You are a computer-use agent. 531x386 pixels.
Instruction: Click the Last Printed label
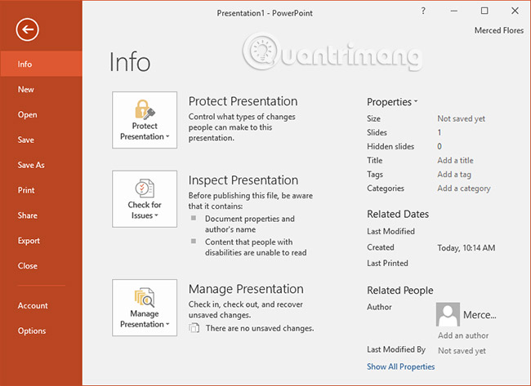[x=387, y=264]
